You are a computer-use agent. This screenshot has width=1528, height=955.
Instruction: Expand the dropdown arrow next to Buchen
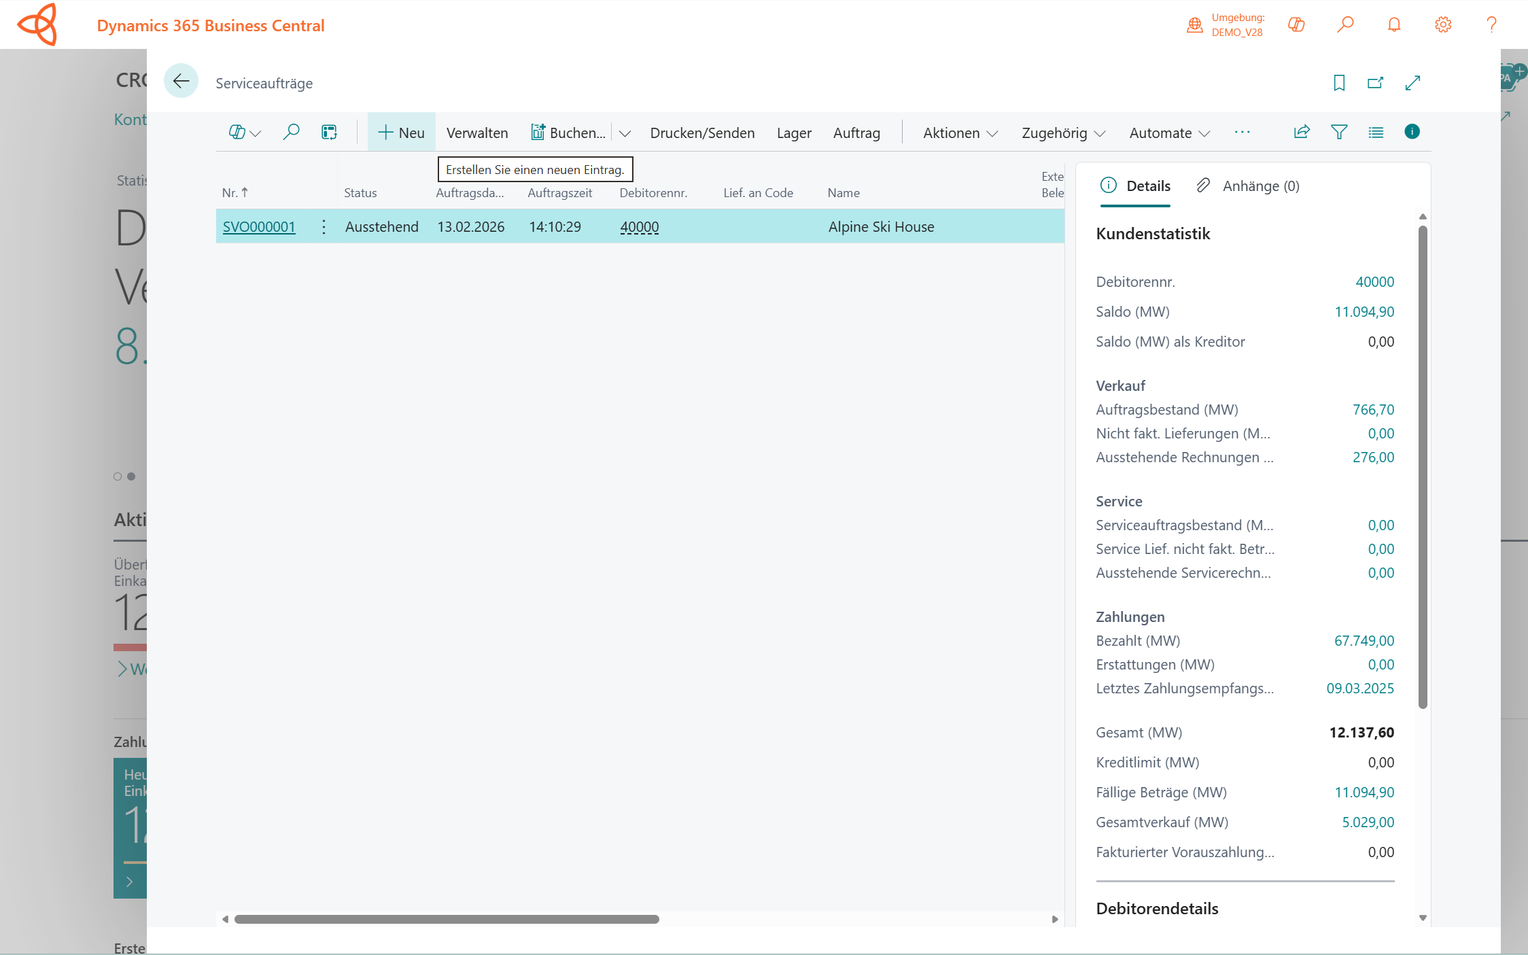[625, 133]
